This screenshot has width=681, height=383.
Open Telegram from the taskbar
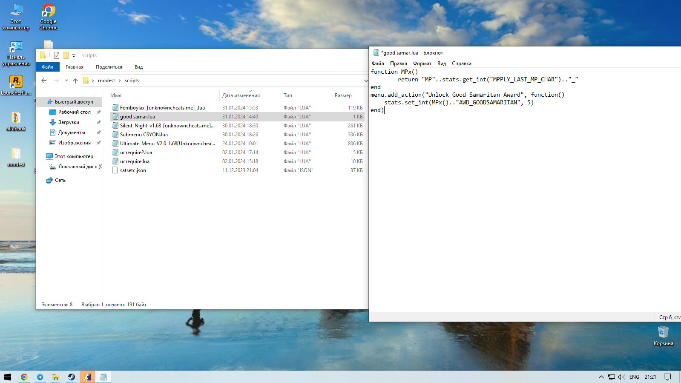click(x=40, y=377)
